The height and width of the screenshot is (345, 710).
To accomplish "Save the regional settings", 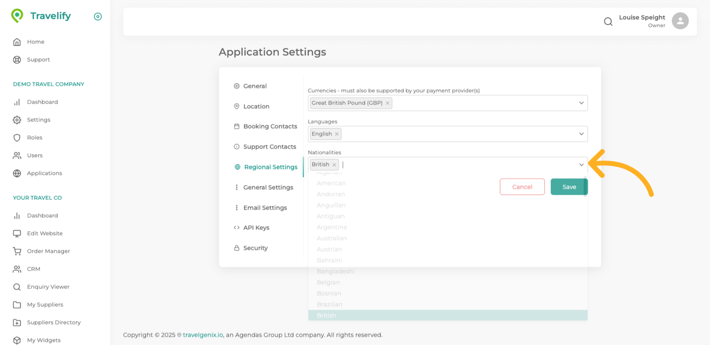I will (x=569, y=187).
